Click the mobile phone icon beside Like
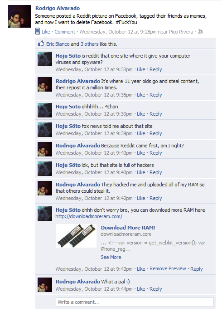 [38, 31]
